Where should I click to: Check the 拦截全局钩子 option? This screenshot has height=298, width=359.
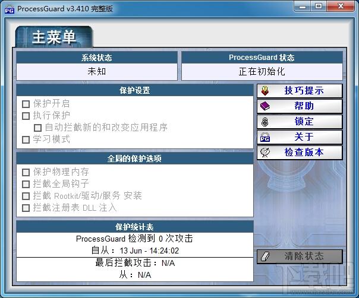point(26,184)
